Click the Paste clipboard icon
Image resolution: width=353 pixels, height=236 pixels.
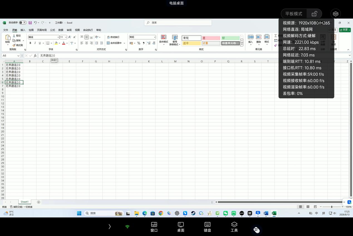tap(8, 37)
